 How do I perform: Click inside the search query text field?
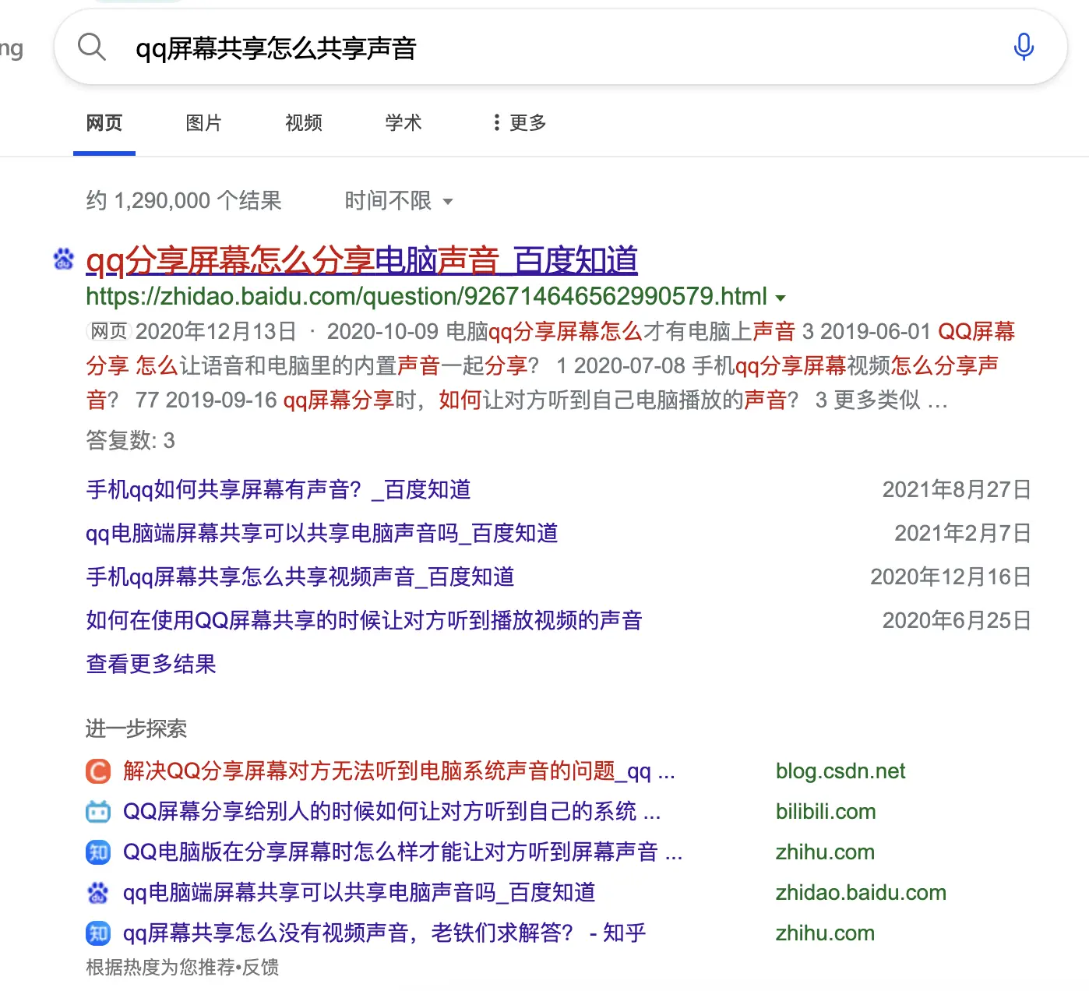pyautogui.click(x=545, y=48)
